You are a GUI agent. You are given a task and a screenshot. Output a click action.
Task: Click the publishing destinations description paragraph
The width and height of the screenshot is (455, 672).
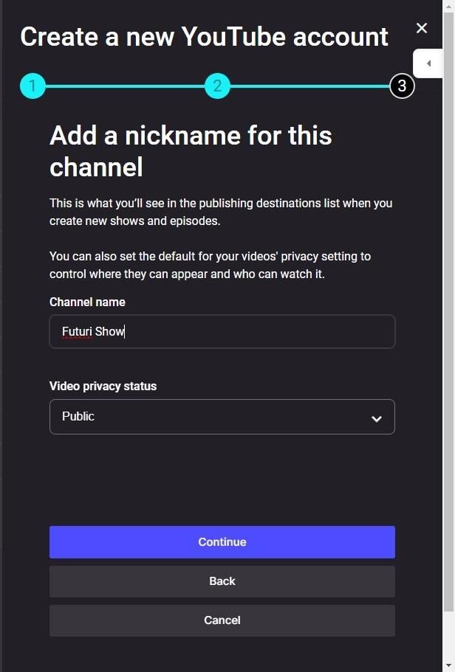coord(221,212)
